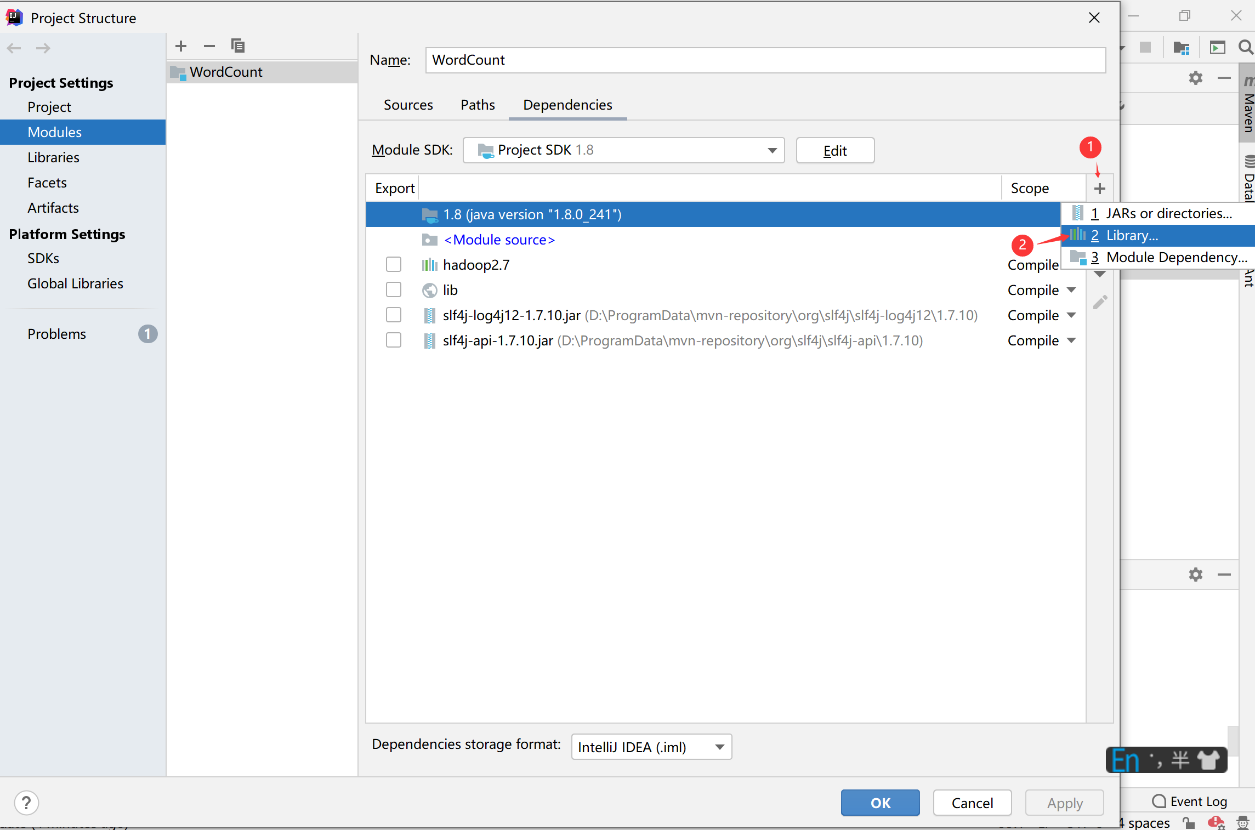This screenshot has width=1255, height=830.
Task: Go back with the left arrow
Action: coord(14,48)
